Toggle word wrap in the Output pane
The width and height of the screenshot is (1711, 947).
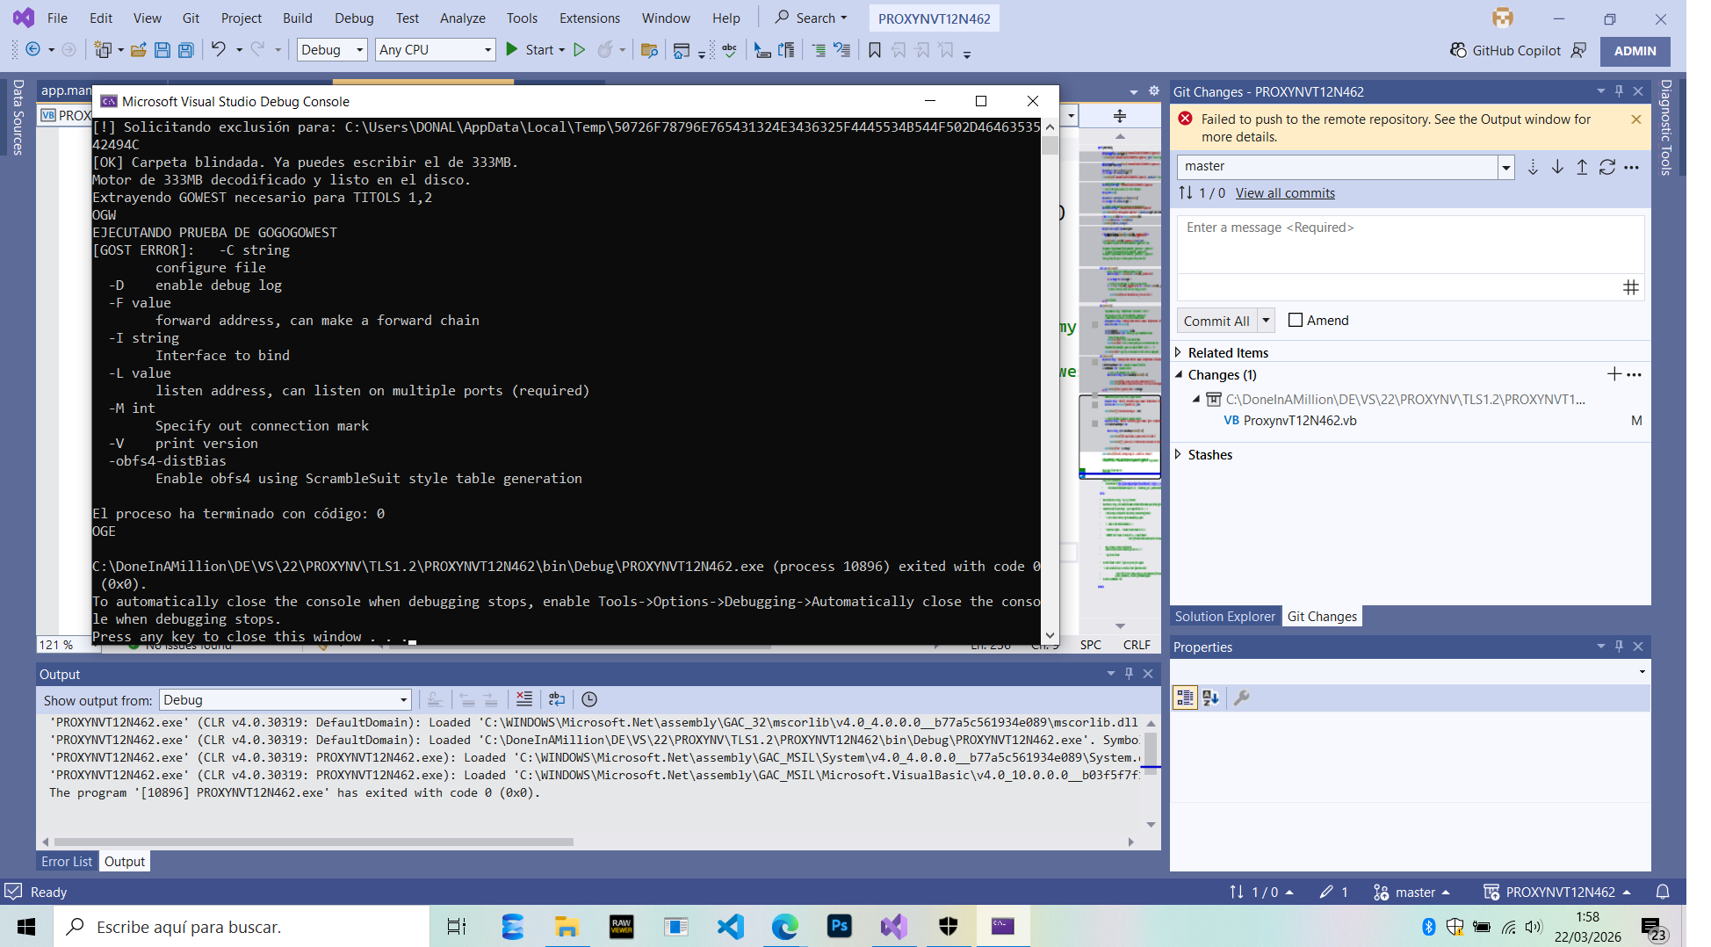point(557,699)
